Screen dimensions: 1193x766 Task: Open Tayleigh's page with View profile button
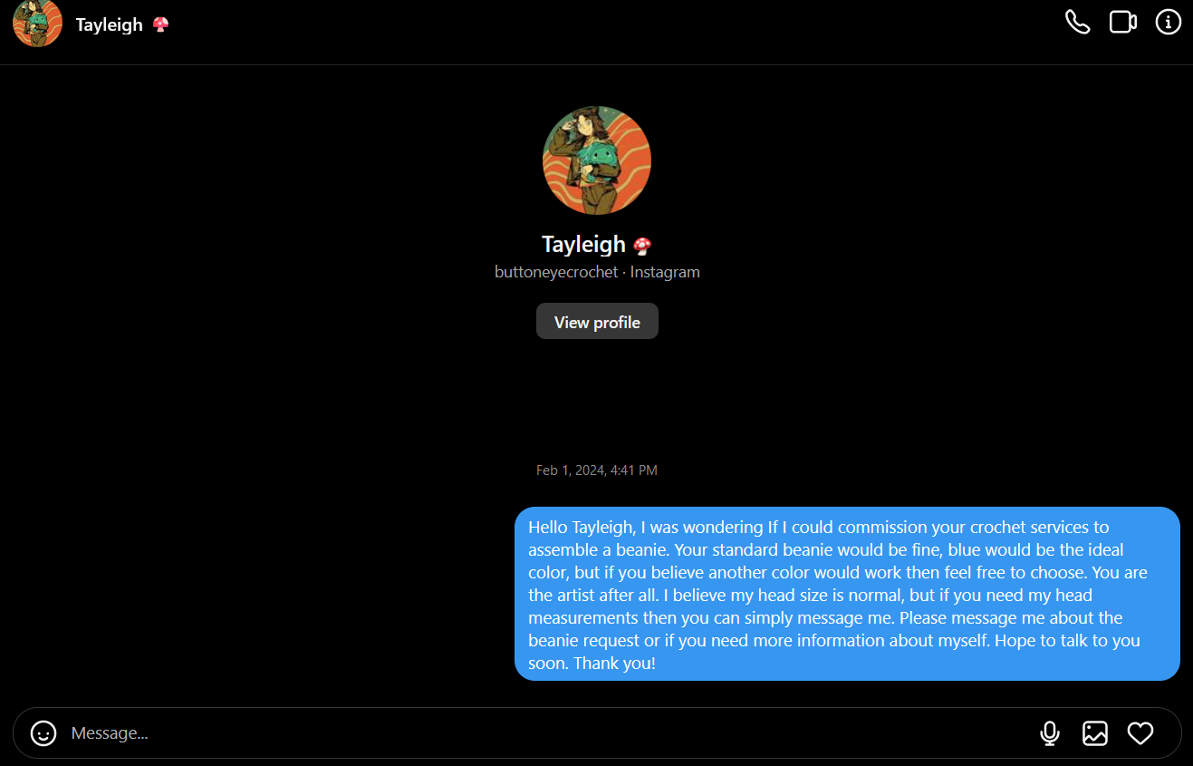pyautogui.click(x=597, y=322)
